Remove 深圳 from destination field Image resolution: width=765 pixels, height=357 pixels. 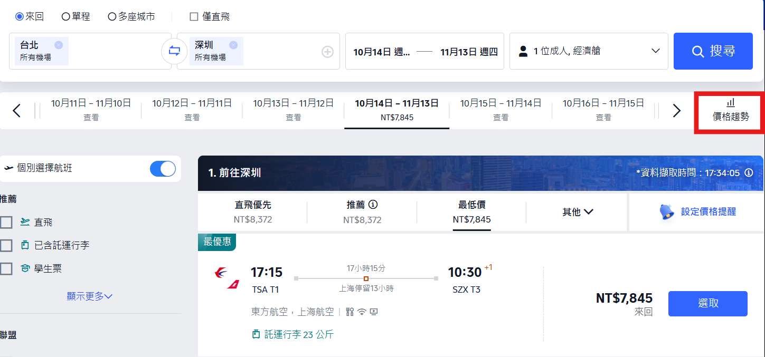tap(233, 45)
